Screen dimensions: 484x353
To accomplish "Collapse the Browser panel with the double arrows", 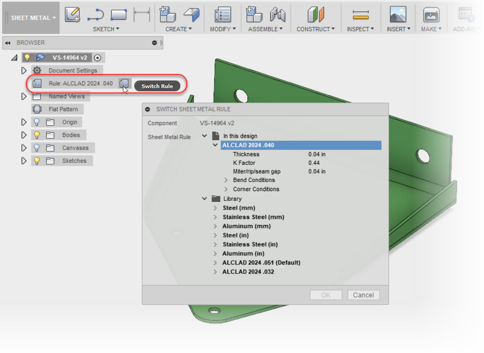I will 7,43.
